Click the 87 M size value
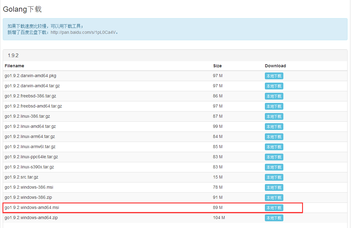This screenshot has width=354, height=228. point(218,116)
